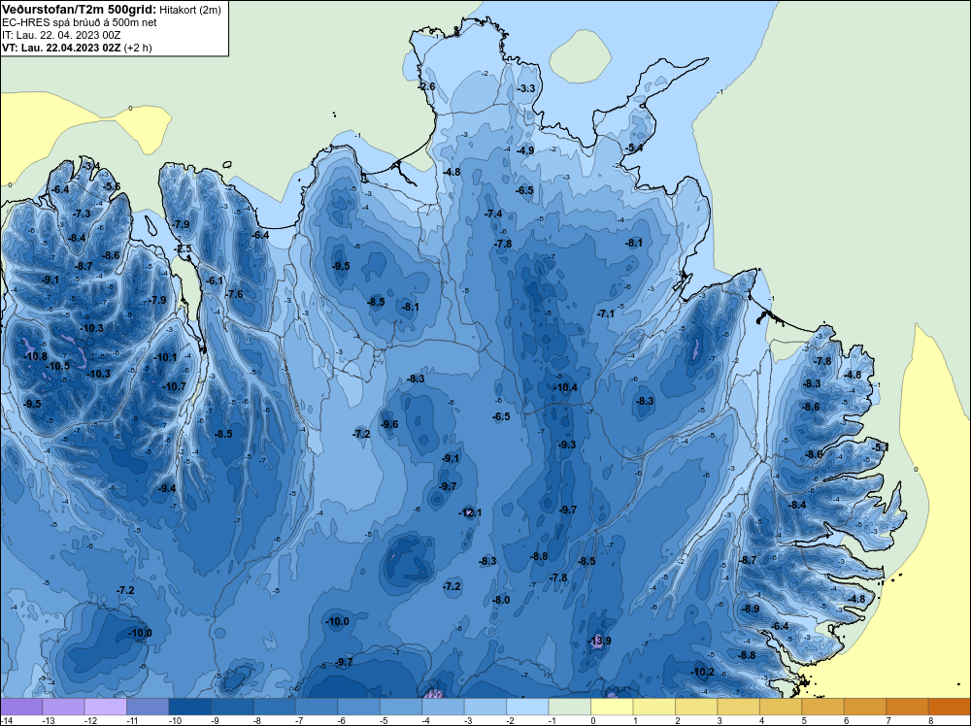
Task: Select the -4.9 temperature label
Action: click(525, 151)
